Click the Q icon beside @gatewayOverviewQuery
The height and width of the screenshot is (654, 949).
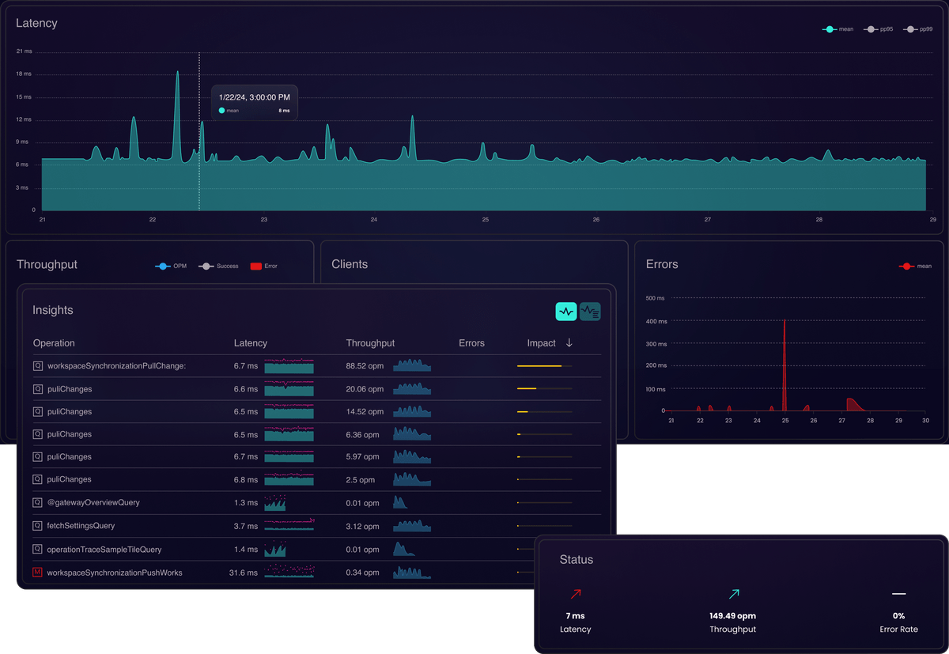(x=37, y=502)
